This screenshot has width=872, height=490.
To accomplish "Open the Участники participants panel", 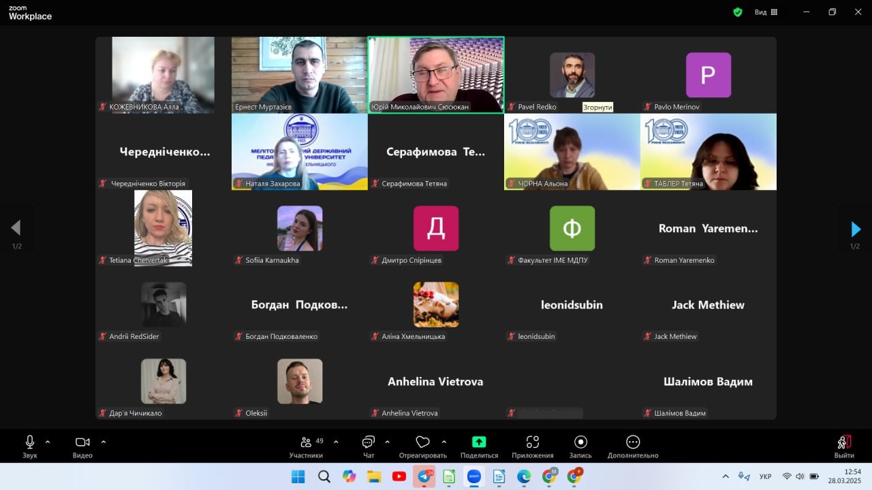I will (x=306, y=442).
